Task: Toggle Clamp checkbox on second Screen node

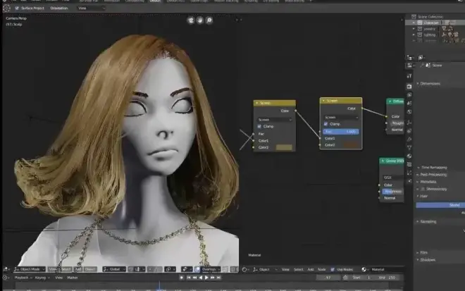Action: (x=325, y=124)
